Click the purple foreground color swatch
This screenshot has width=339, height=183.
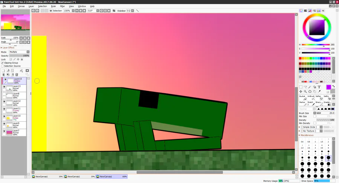[328, 87]
